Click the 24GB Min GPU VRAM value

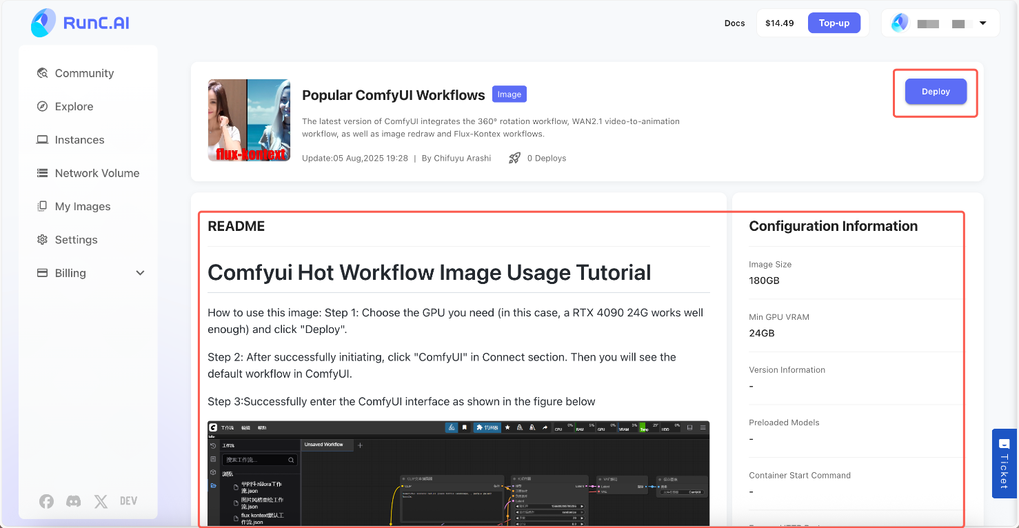click(x=762, y=333)
